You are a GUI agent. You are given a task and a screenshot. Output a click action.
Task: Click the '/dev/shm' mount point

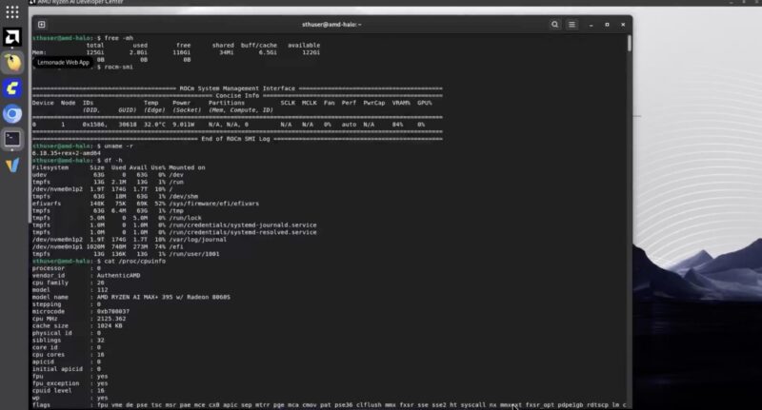coord(183,197)
